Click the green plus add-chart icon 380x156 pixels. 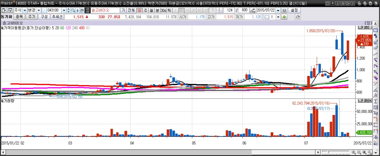point(284,17)
